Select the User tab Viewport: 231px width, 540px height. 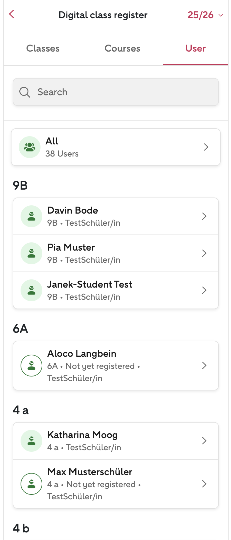(195, 49)
